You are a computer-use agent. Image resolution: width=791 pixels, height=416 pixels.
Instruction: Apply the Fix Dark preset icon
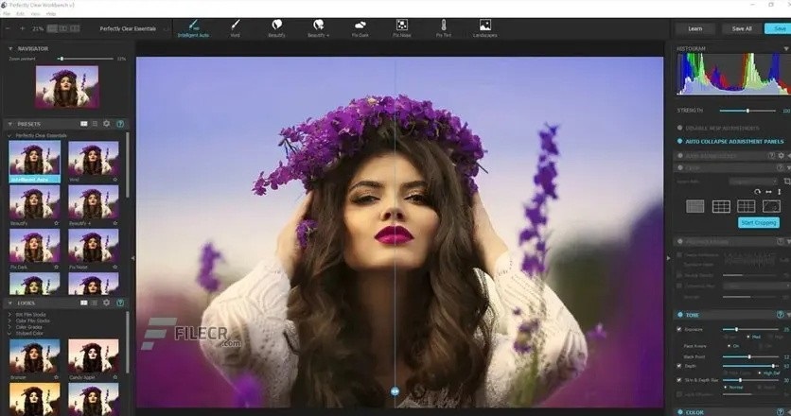point(360,25)
